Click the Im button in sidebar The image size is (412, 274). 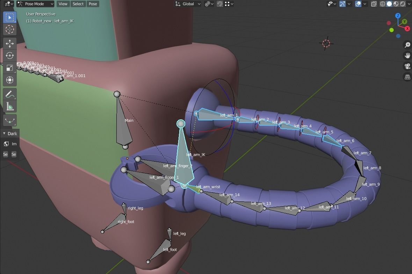point(14,144)
